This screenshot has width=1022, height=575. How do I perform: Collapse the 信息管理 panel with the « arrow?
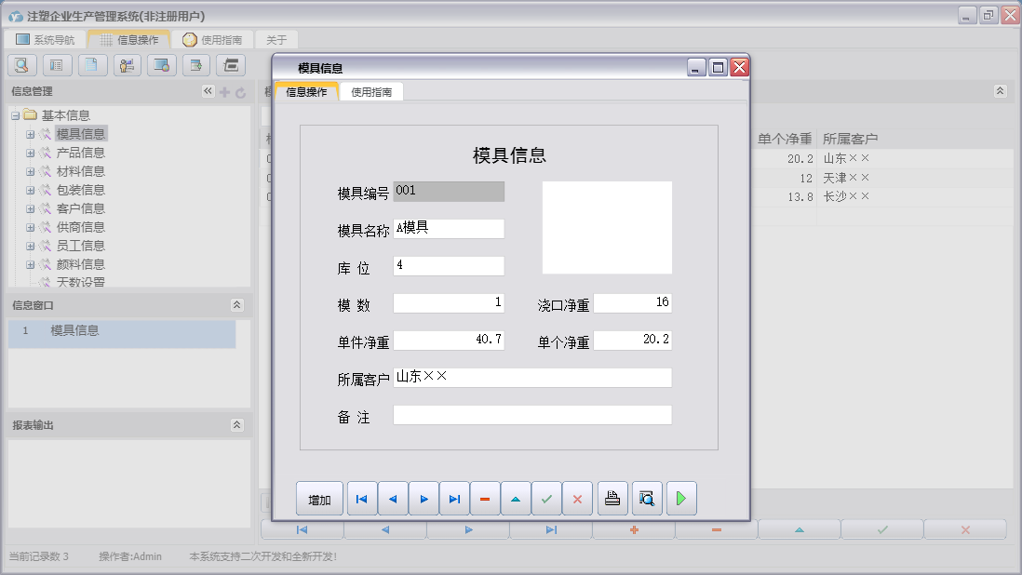click(207, 91)
